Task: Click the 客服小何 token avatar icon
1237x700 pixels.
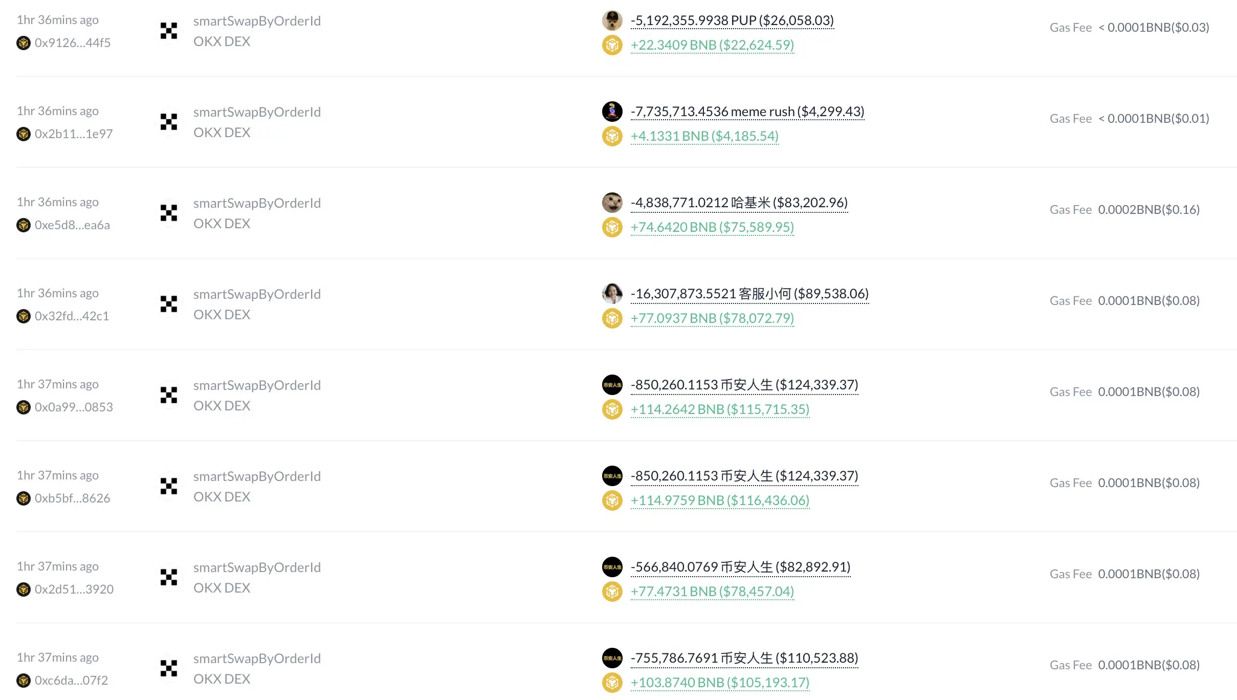Action: point(612,294)
